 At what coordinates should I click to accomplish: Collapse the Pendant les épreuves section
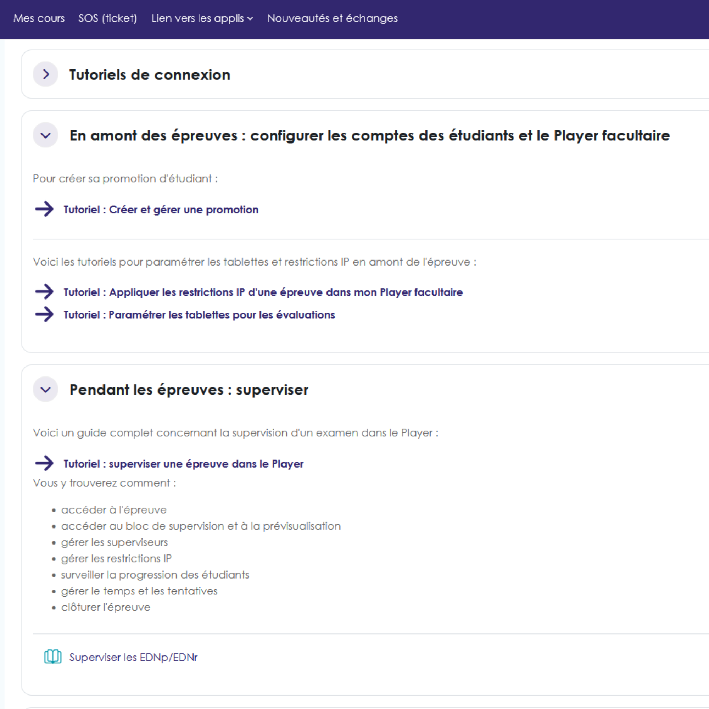point(45,389)
